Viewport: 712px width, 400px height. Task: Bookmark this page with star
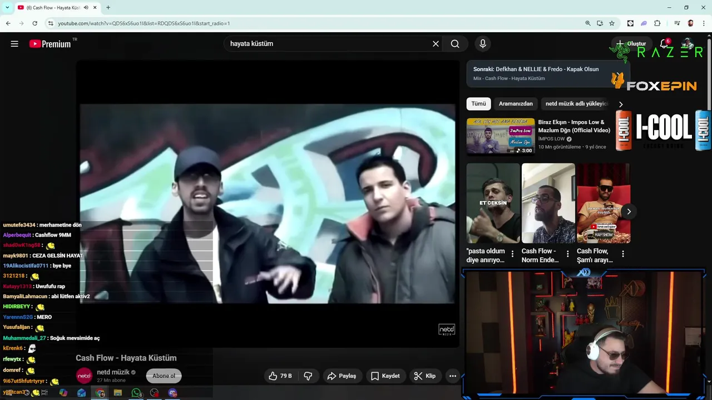point(612,23)
